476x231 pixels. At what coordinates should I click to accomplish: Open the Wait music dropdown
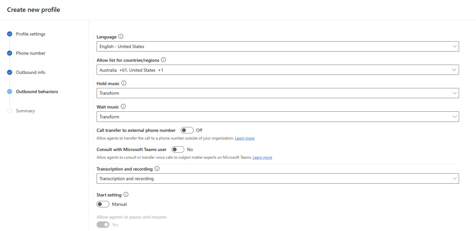[277, 117]
